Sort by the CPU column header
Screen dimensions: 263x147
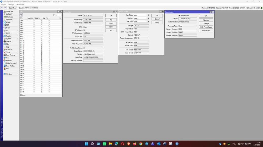pyautogui.click(x=23, y=18)
